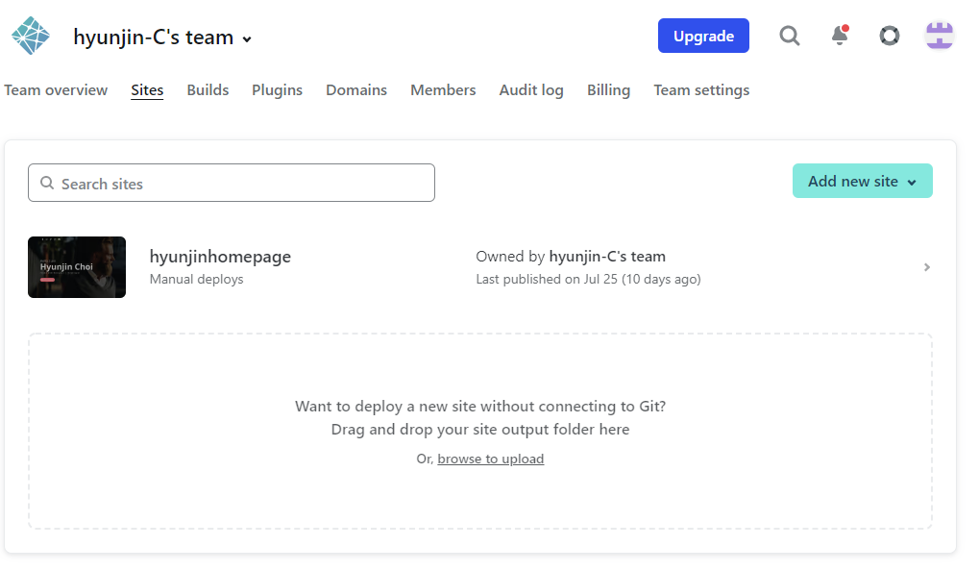Switch to the Builds tab

click(208, 90)
